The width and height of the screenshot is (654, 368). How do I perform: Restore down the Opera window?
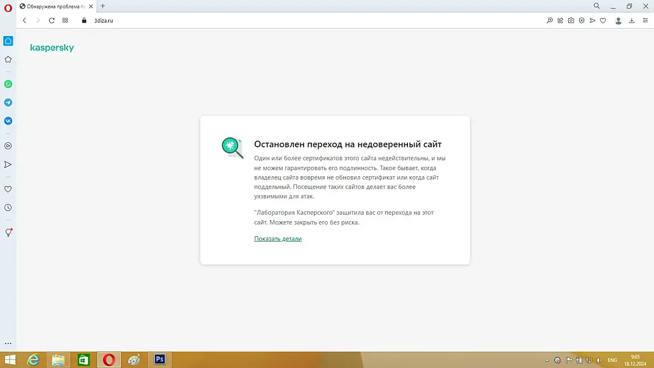630,6
